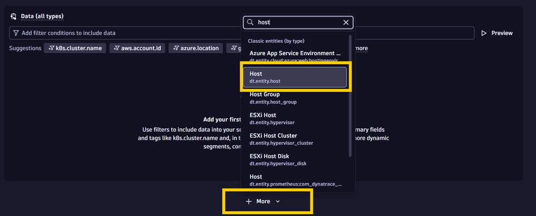Select Host Group entity
Screen dimensions: 536x216
pyautogui.click(x=295, y=97)
